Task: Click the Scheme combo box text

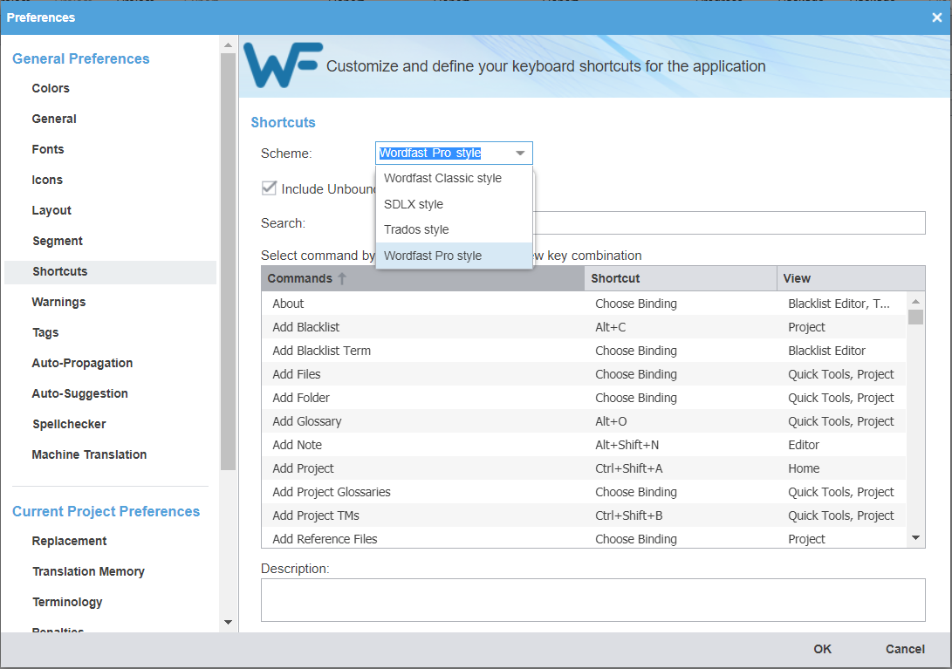Action: coord(430,153)
